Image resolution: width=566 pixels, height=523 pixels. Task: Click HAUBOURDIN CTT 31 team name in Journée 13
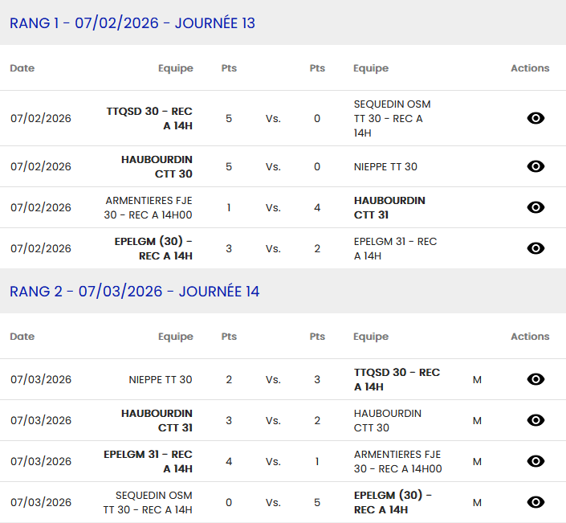389,207
